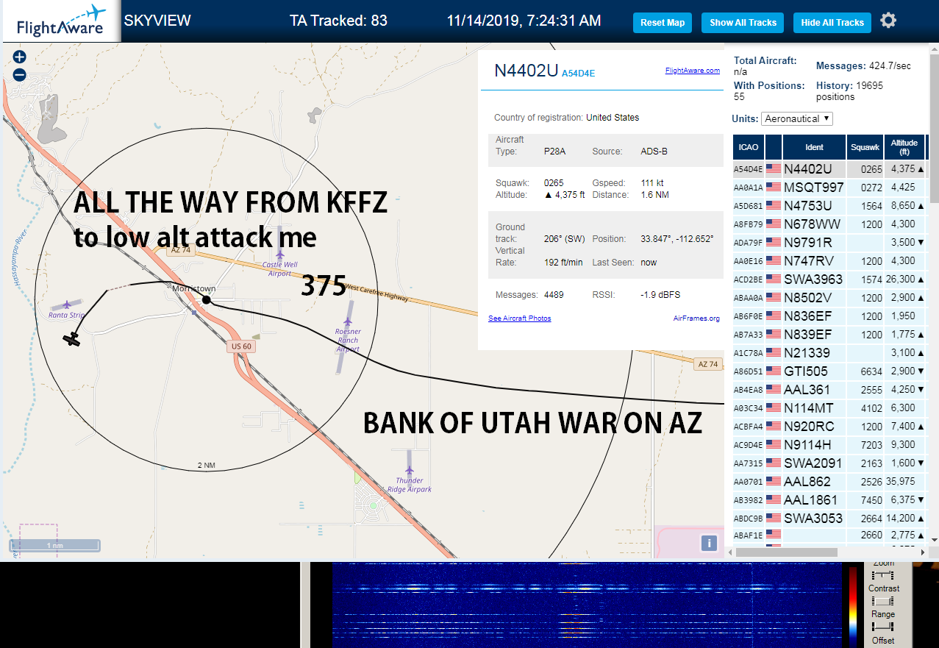Click the map scale bar
This screenshot has width=939, height=648.
(54, 545)
